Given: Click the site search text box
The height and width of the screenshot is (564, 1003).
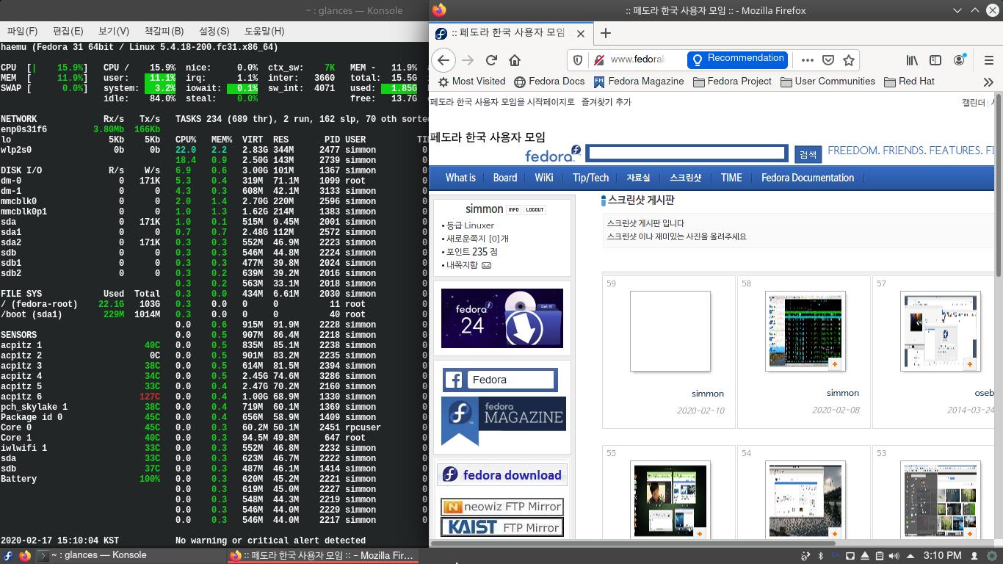Looking at the screenshot, I should (x=687, y=153).
